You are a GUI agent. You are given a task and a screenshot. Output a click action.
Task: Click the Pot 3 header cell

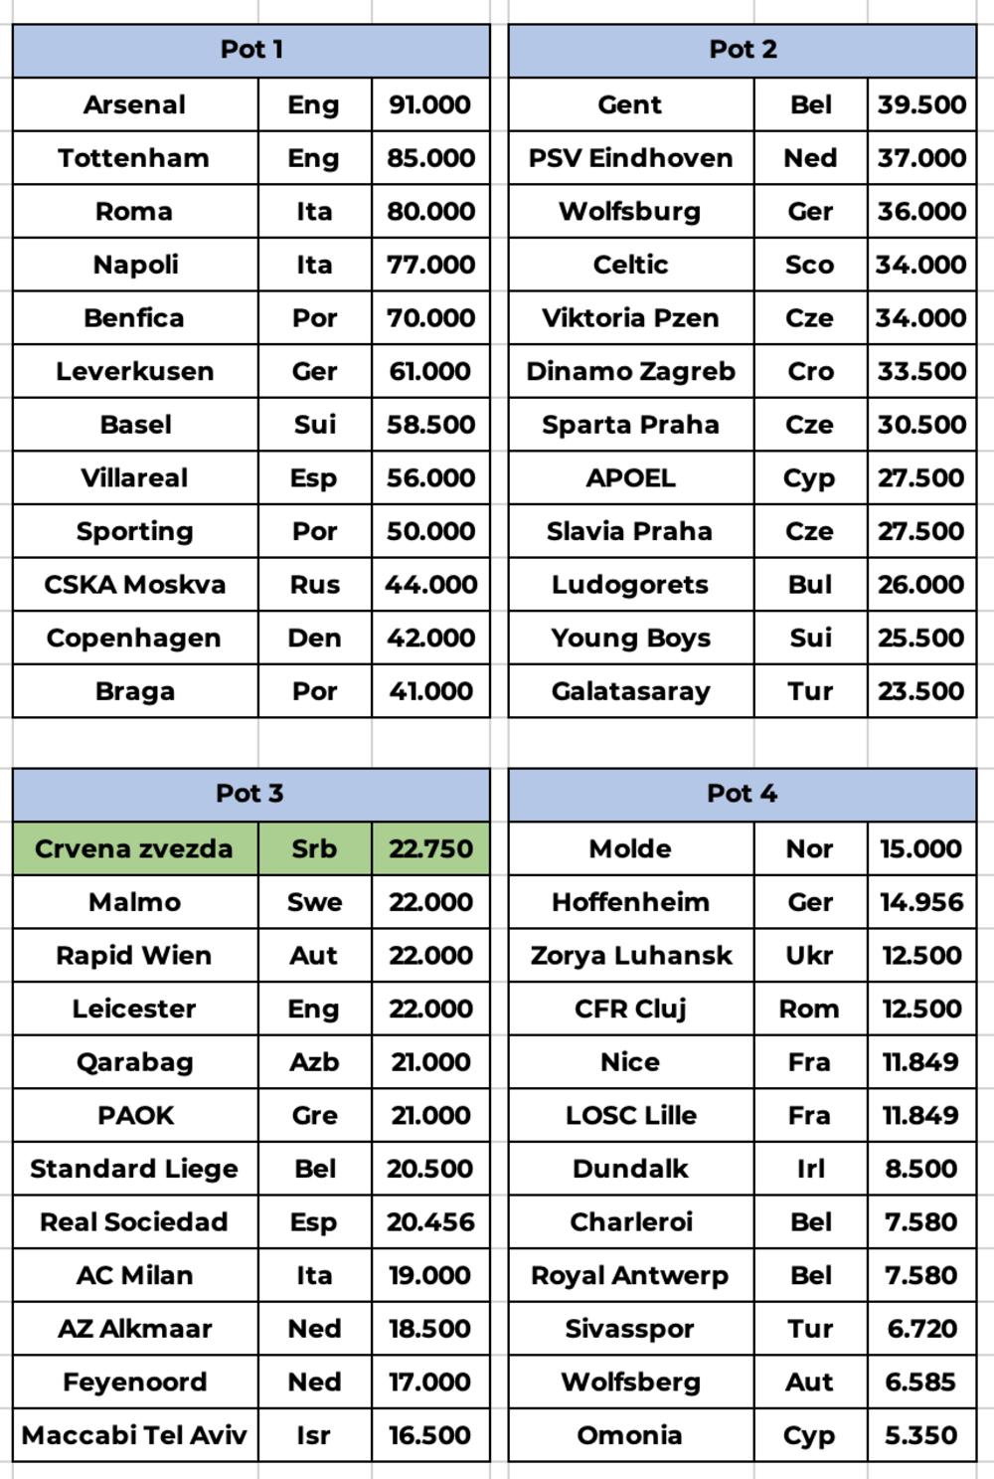click(251, 794)
